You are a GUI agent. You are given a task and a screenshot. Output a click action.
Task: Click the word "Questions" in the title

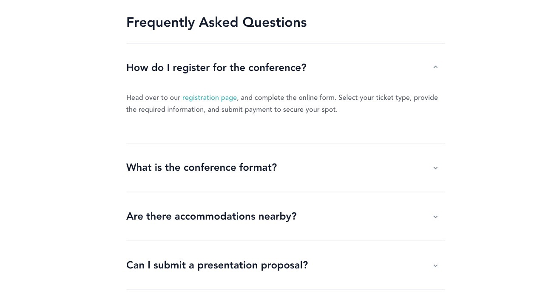[x=274, y=22]
